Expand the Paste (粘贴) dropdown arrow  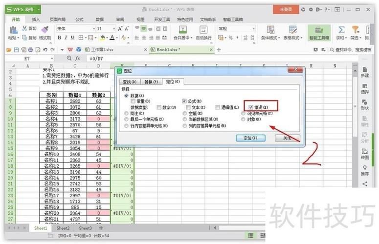19,38
